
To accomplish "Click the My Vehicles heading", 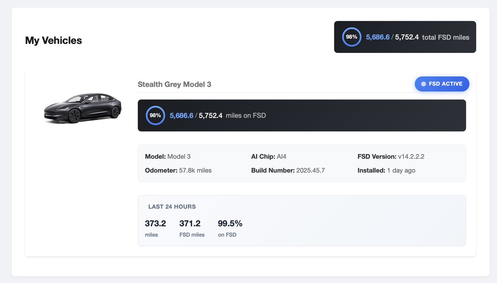I will pos(53,40).
